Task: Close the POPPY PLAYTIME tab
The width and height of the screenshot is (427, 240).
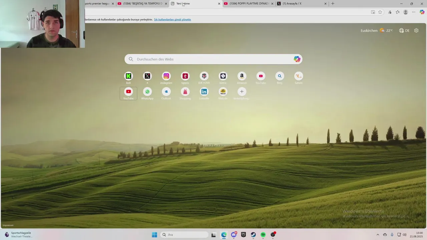Action: pos(272,4)
